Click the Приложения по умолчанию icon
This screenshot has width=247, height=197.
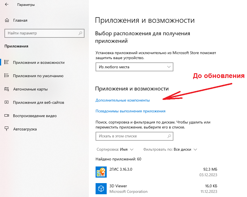click(6, 75)
